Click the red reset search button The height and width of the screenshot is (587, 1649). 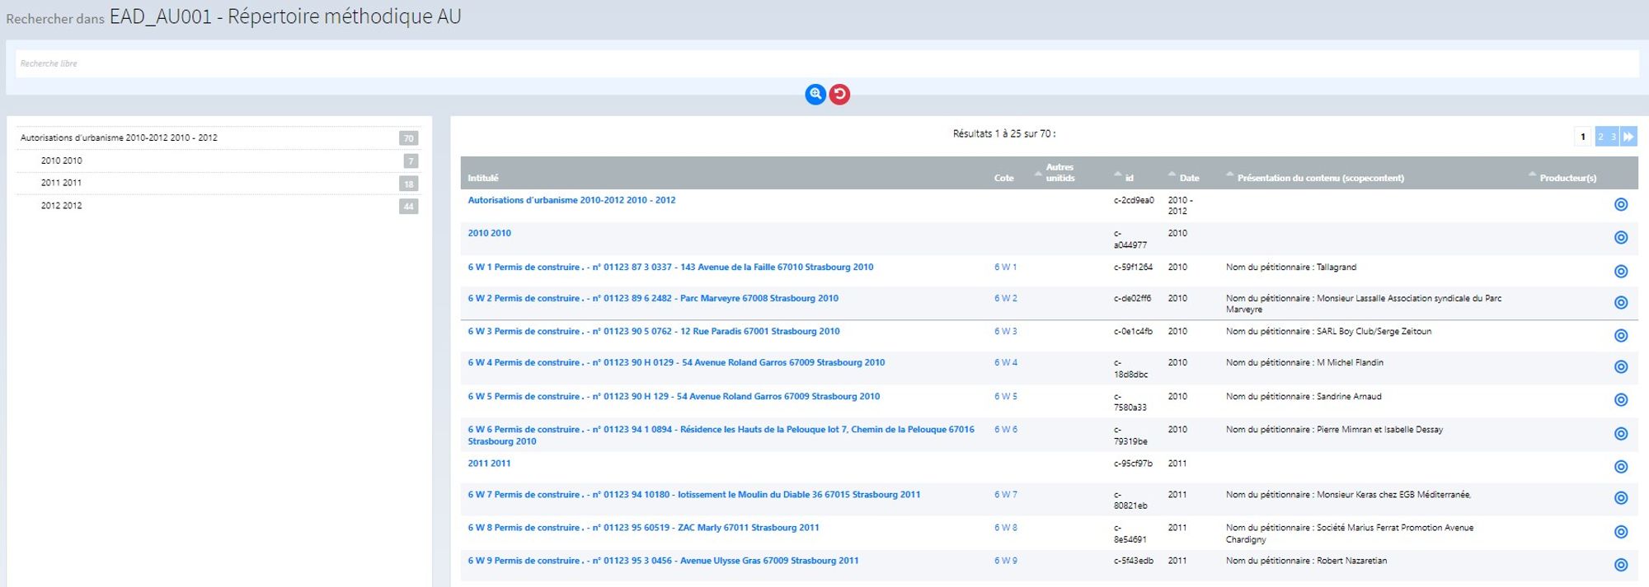click(839, 94)
